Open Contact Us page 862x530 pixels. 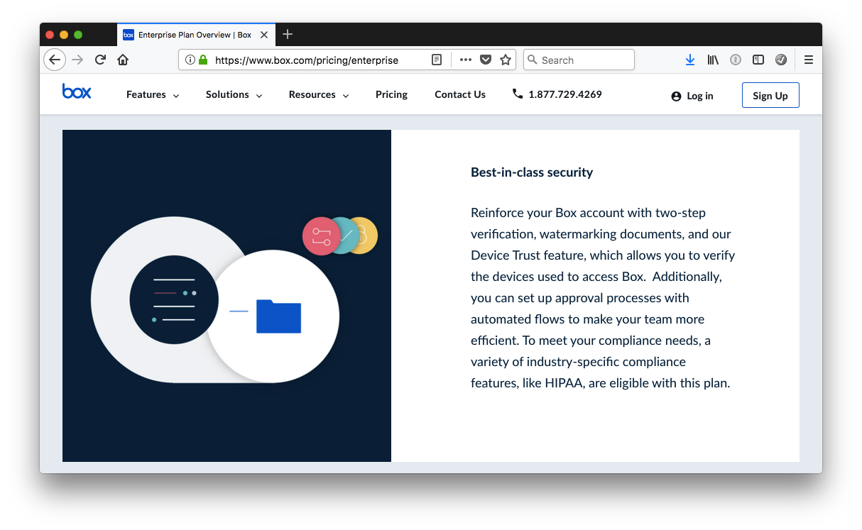tap(460, 94)
